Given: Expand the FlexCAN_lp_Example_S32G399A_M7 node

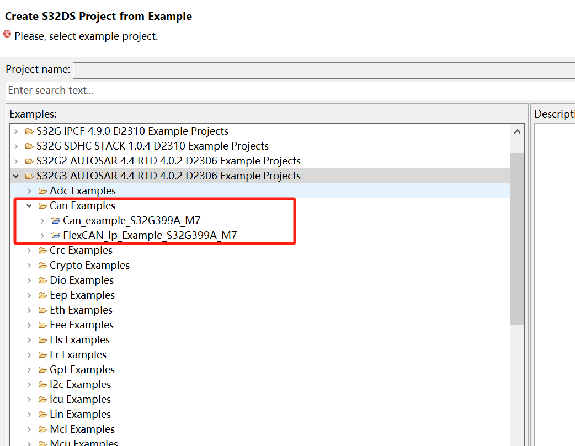Looking at the screenshot, I should click(42, 235).
